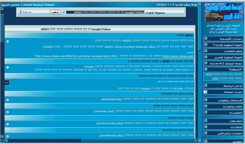Select the radio button in first vBSEO row

(7, 41)
